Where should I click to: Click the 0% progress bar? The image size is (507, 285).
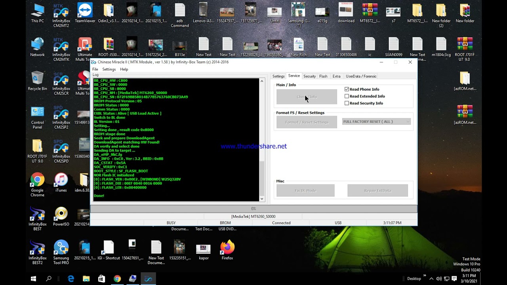click(x=253, y=209)
